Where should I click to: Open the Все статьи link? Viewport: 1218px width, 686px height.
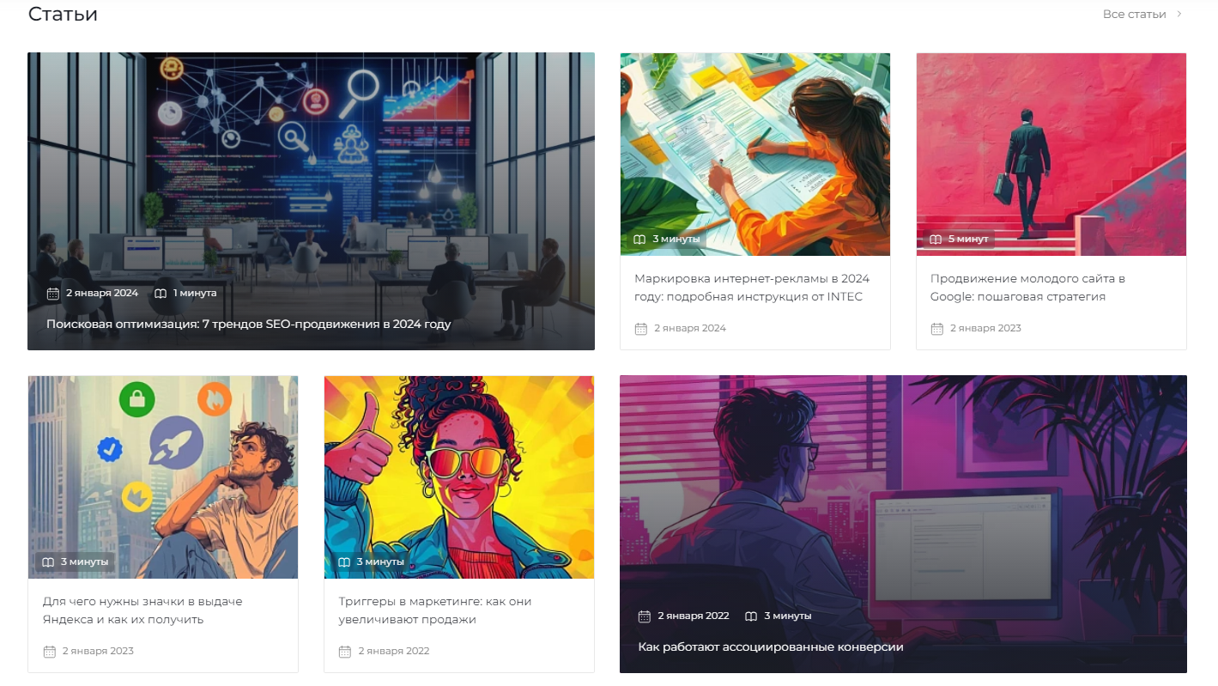(x=1134, y=14)
